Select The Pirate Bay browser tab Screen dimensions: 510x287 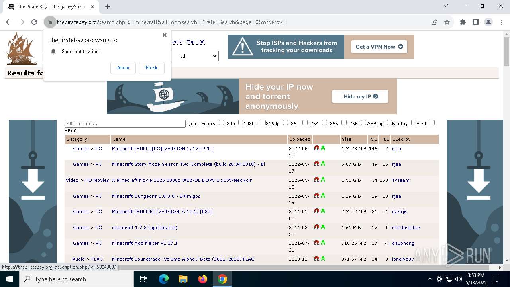point(51,7)
